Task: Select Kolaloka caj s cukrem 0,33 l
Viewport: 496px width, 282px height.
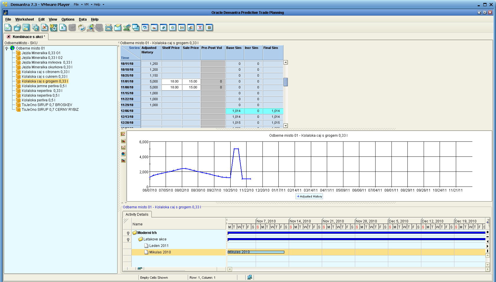Action: pyautogui.click(x=44, y=77)
